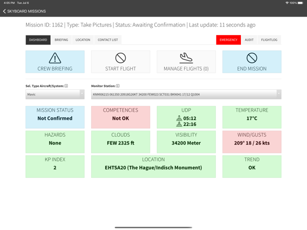307x230 pixels.
Task: Select the Clouds FEW 2325 ft tile
Action: tap(121, 142)
